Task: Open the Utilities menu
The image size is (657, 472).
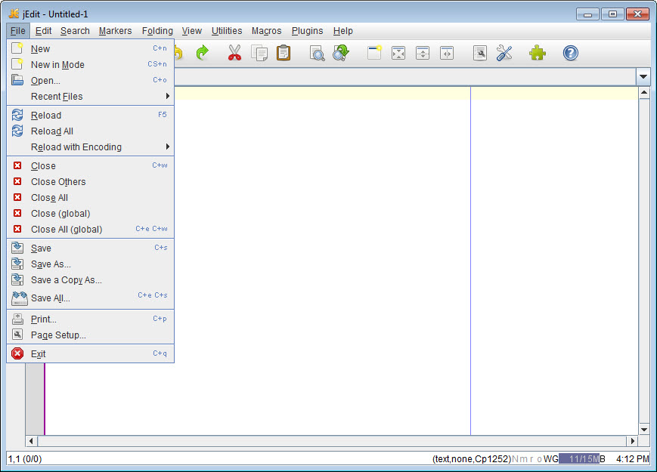Action: tap(227, 30)
